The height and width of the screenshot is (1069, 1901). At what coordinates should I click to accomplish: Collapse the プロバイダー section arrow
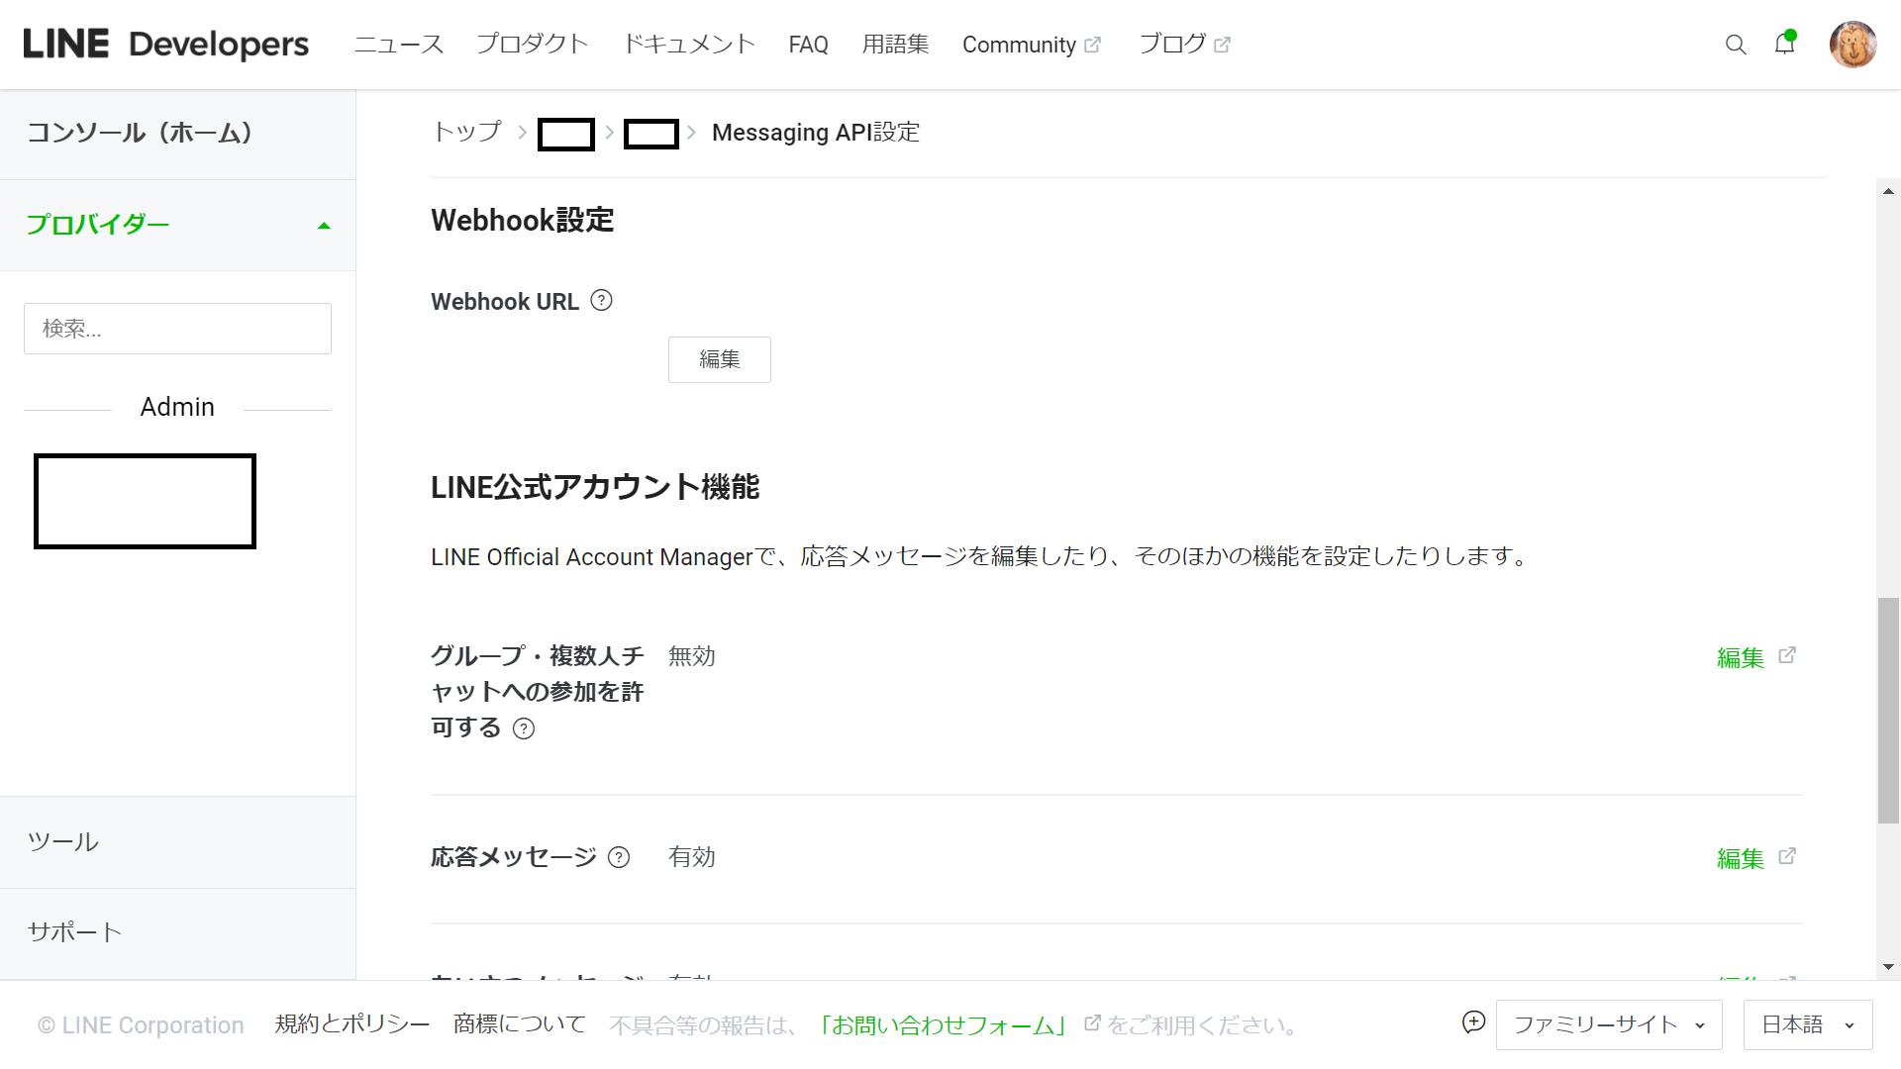[324, 226]
